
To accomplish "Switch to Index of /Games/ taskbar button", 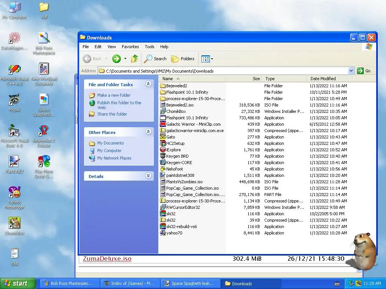I will 130,283.
